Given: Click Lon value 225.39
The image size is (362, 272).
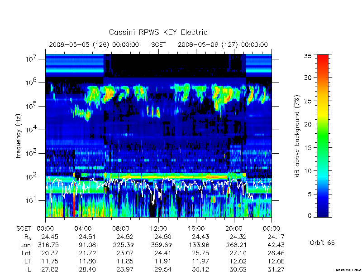Looking at the screenshot, I should tap(123, 245).
